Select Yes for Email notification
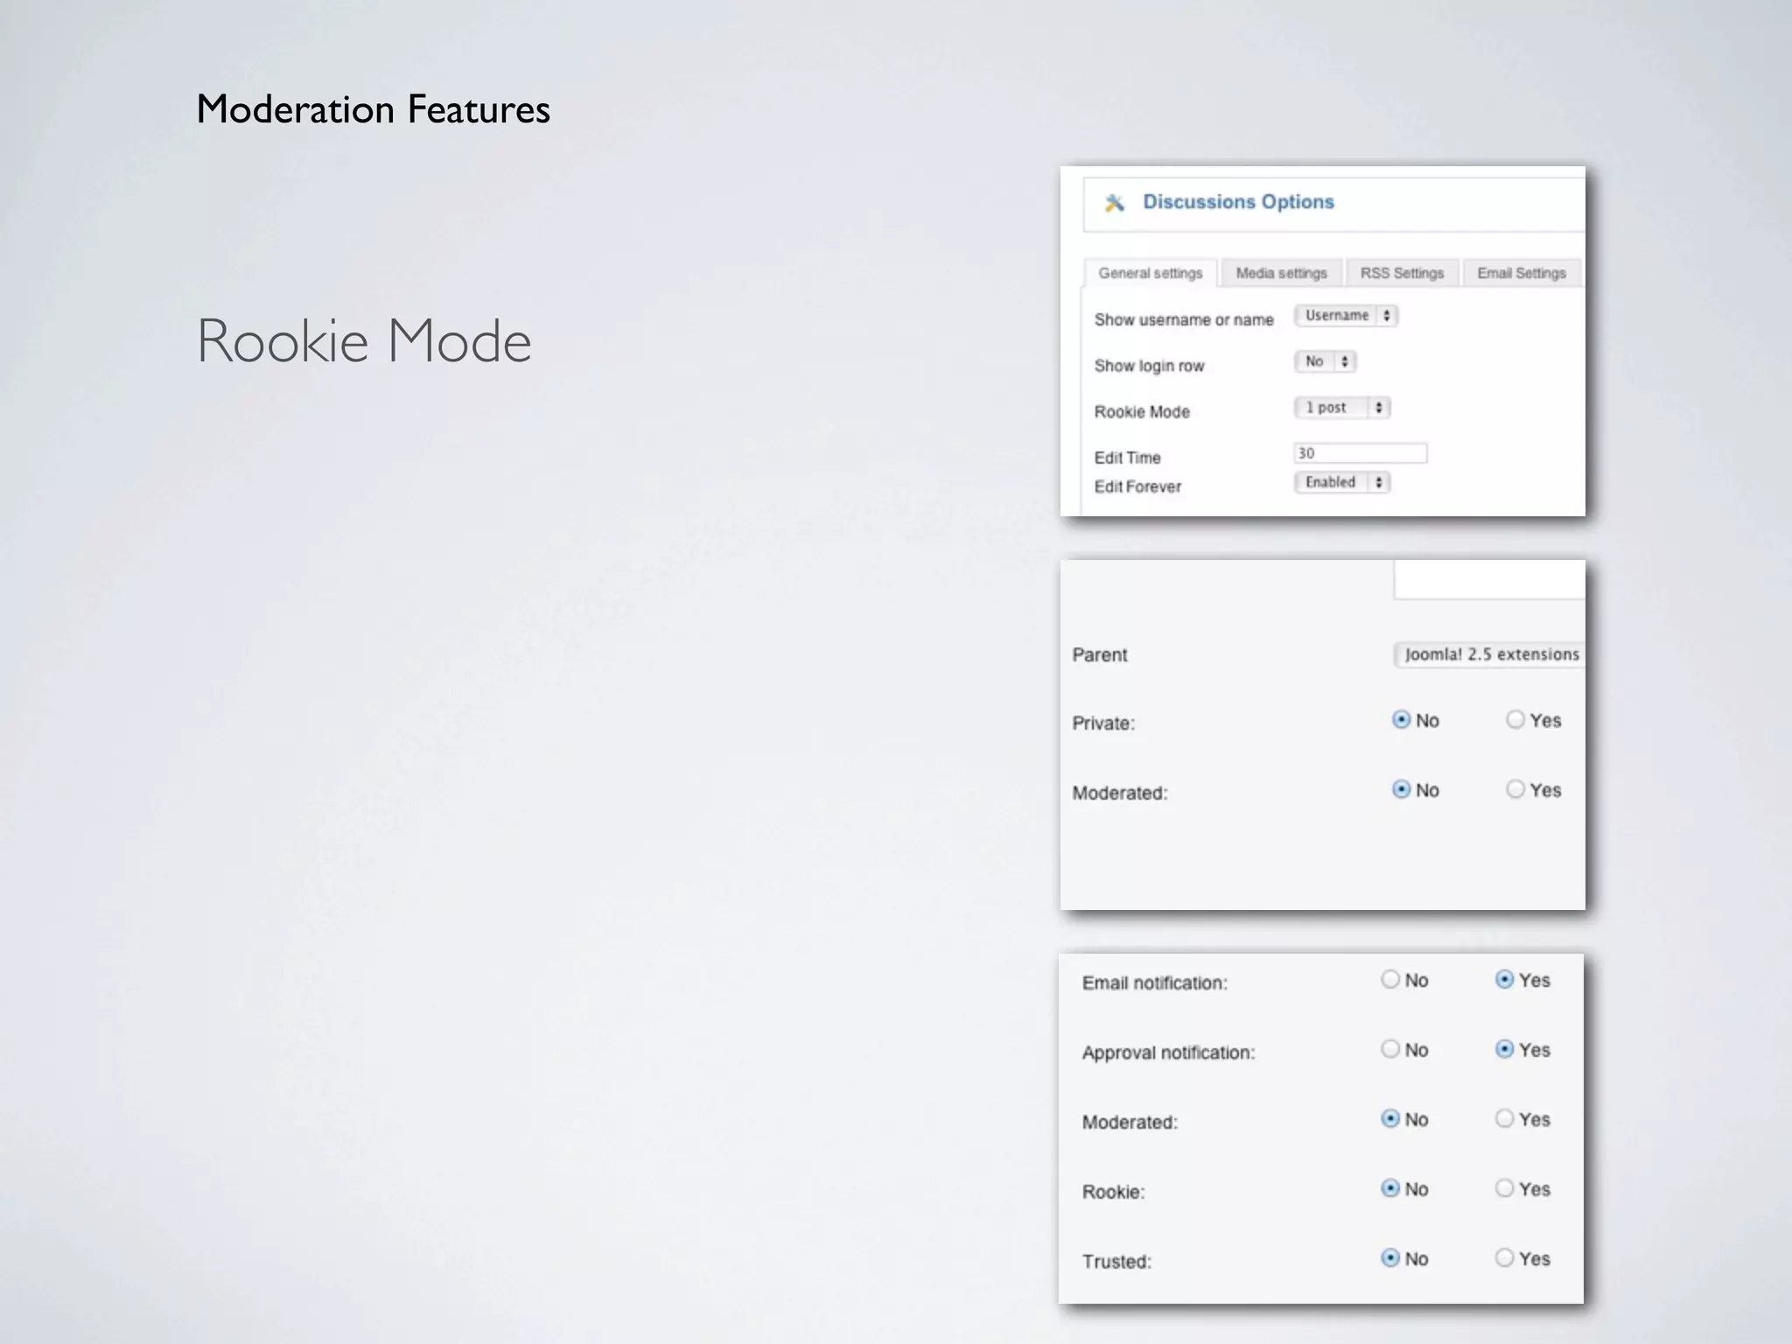This screenshot has height=1344, width=1792. (x=1504, y=980)
